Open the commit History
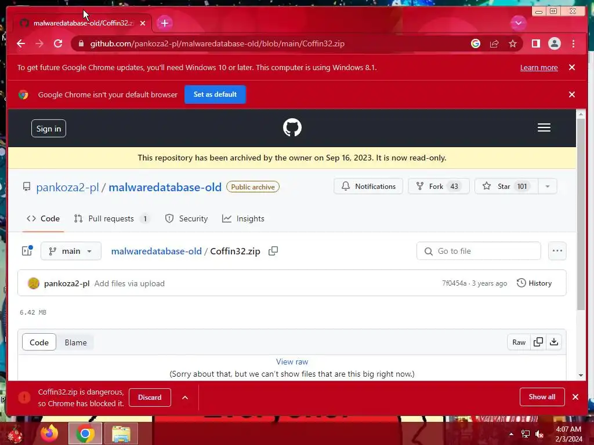This screenshot has width=594, height=445. 534,283
